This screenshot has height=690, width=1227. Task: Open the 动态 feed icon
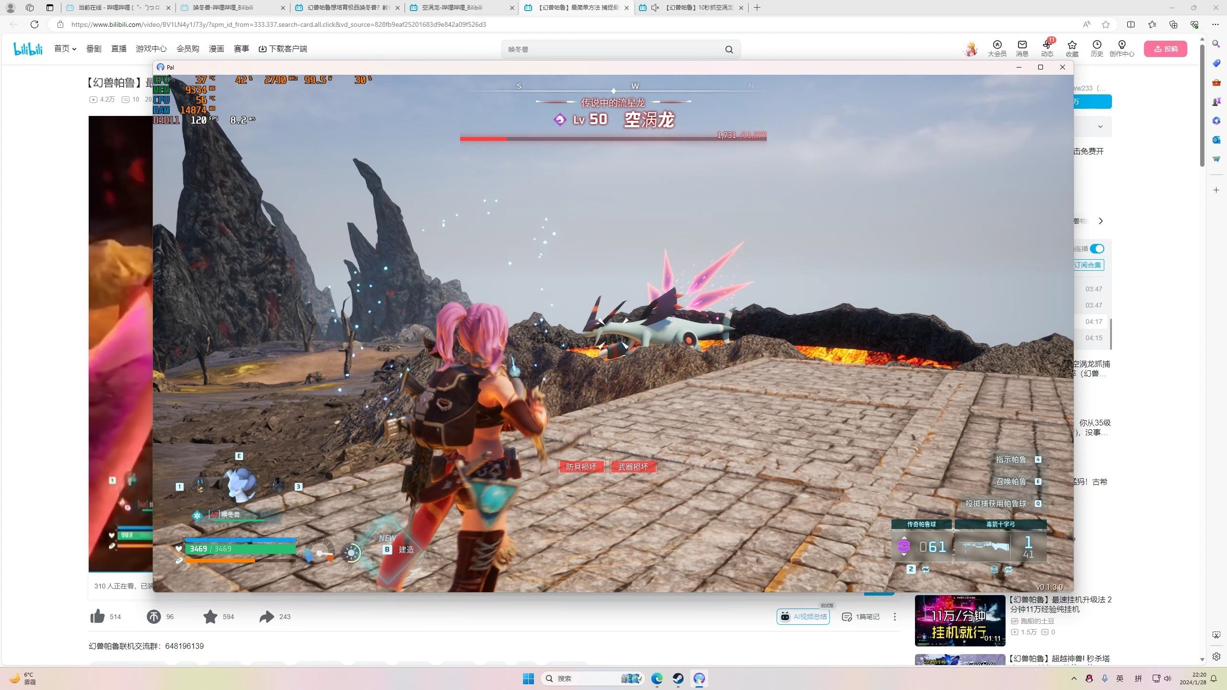point(1047,48)
